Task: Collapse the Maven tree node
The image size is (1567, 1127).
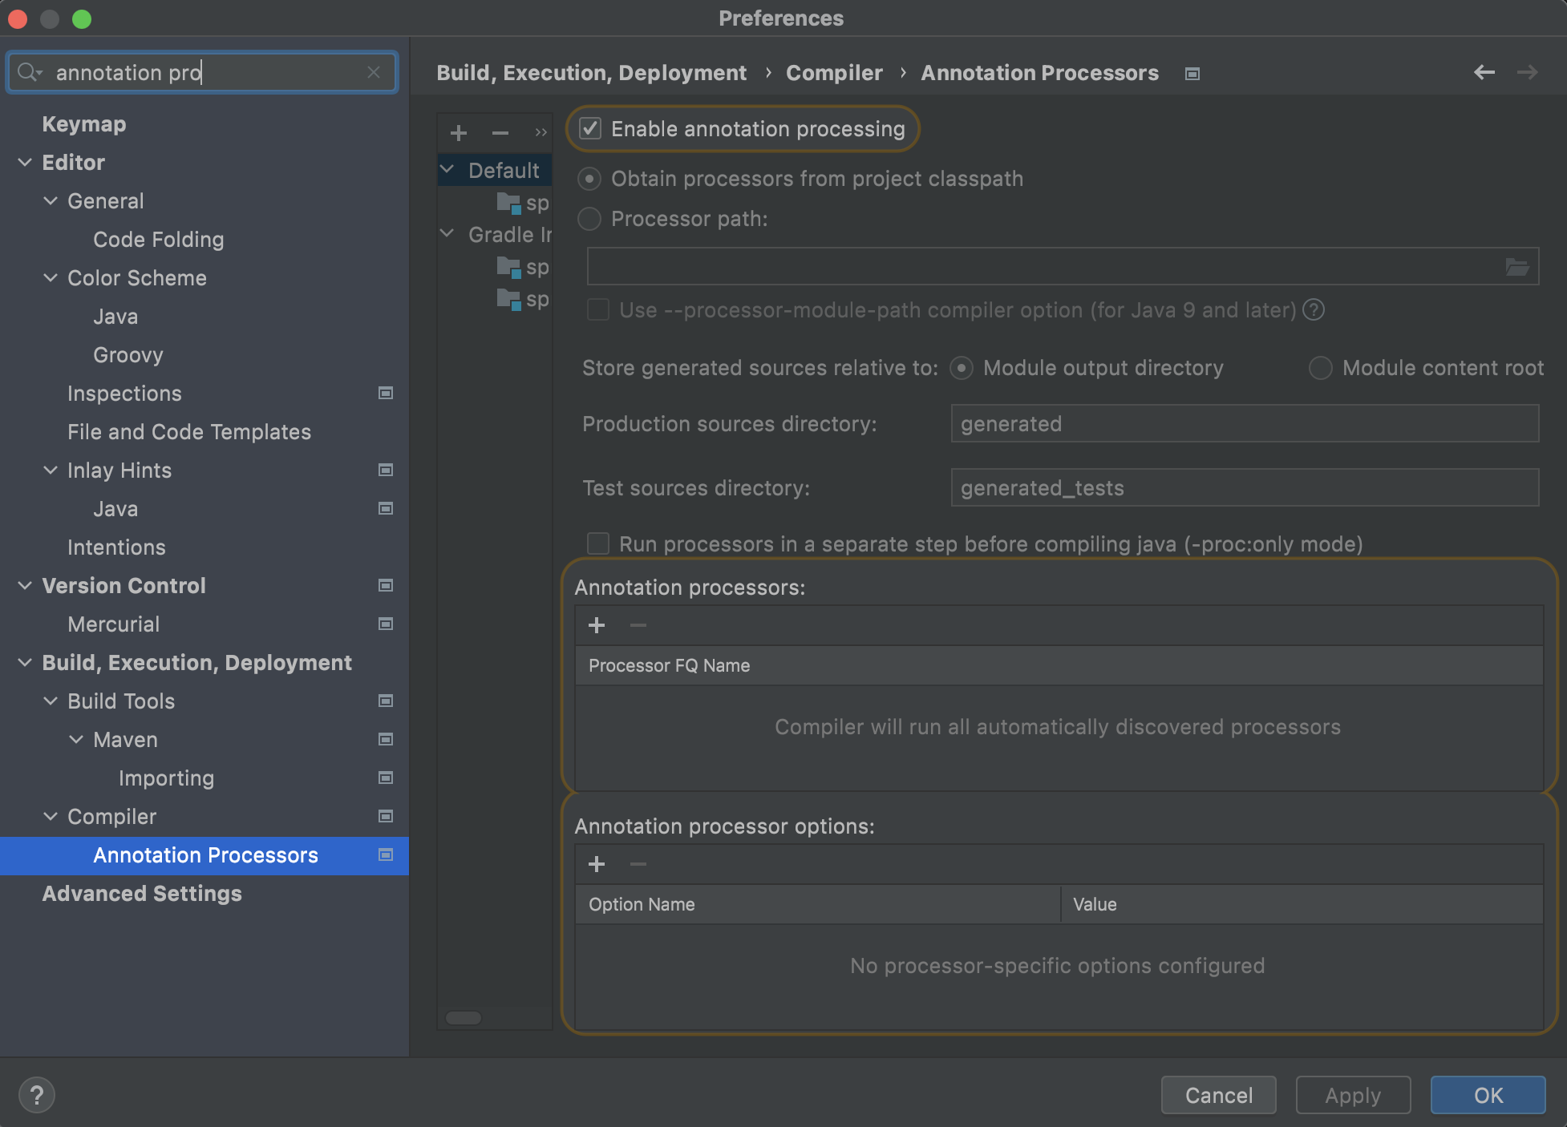Action: pos(76,740)
